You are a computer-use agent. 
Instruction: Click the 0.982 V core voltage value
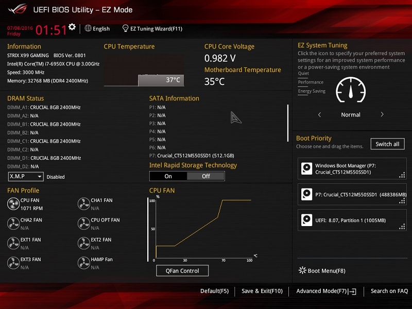(x=220, y=58)
